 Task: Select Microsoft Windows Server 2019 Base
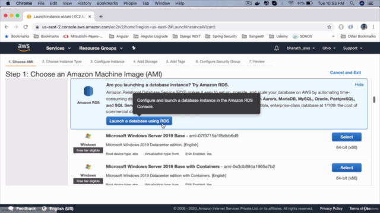coord(347,137)
